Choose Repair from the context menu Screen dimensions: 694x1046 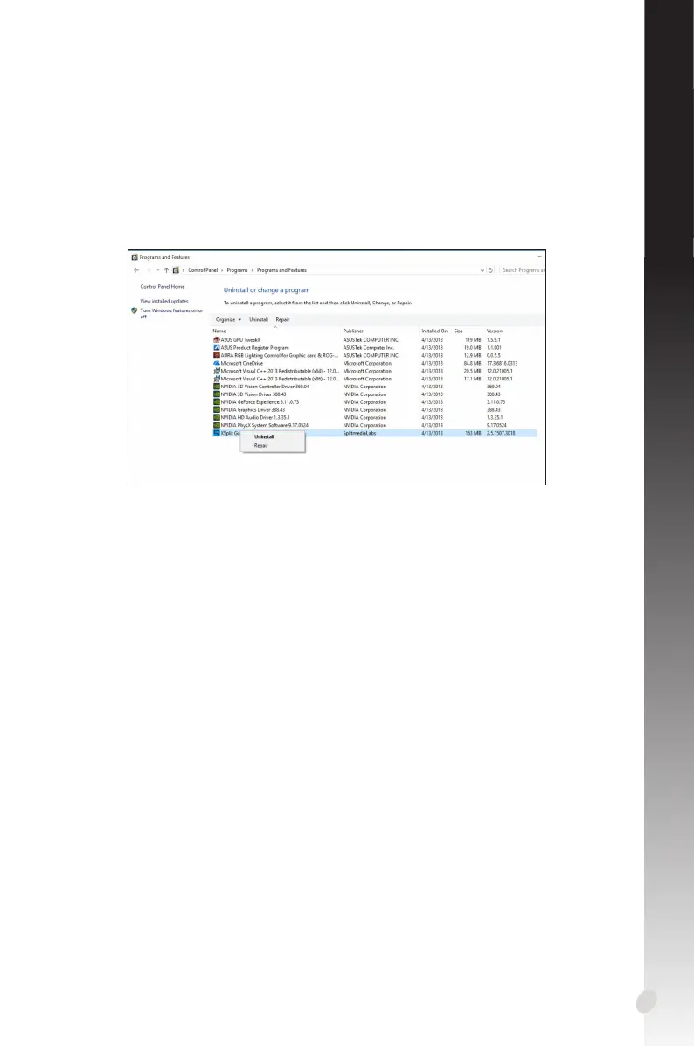pyautogui.click(x=261, y=446)
